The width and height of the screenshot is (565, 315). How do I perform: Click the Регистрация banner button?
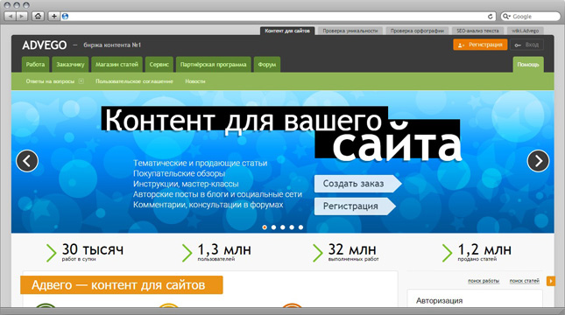pyautogui.click(x=355, y=206)
